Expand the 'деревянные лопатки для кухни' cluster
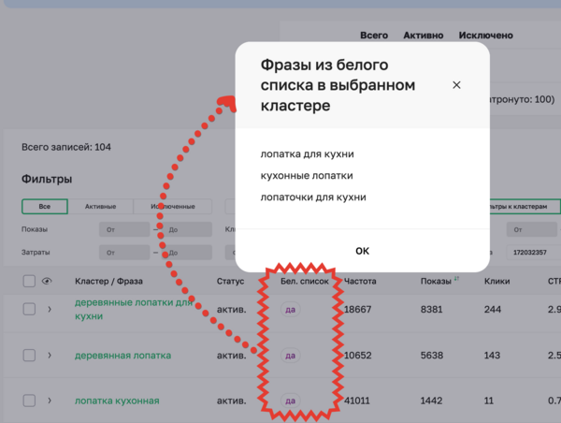The height and width of the screenshot is (423, 561). 50,309
